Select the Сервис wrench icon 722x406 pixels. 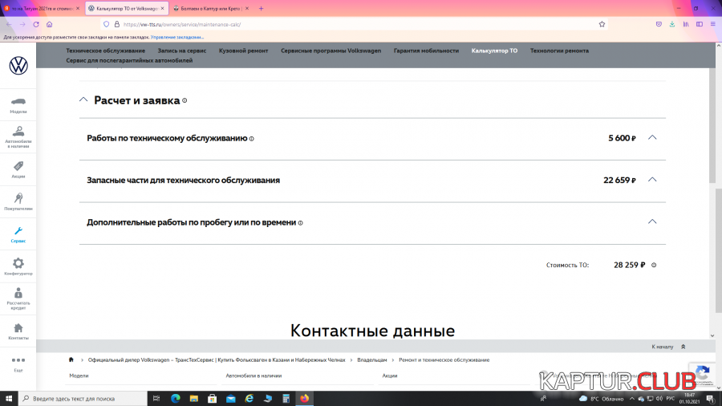pos(18,231)
